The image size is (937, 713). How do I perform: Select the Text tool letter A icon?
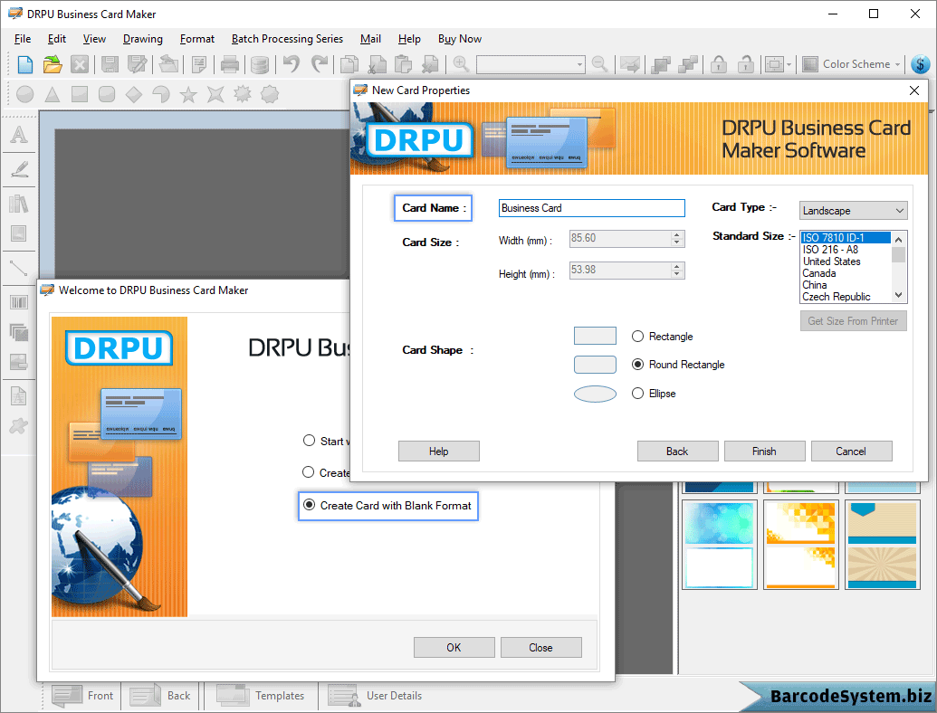click(19, 134)
